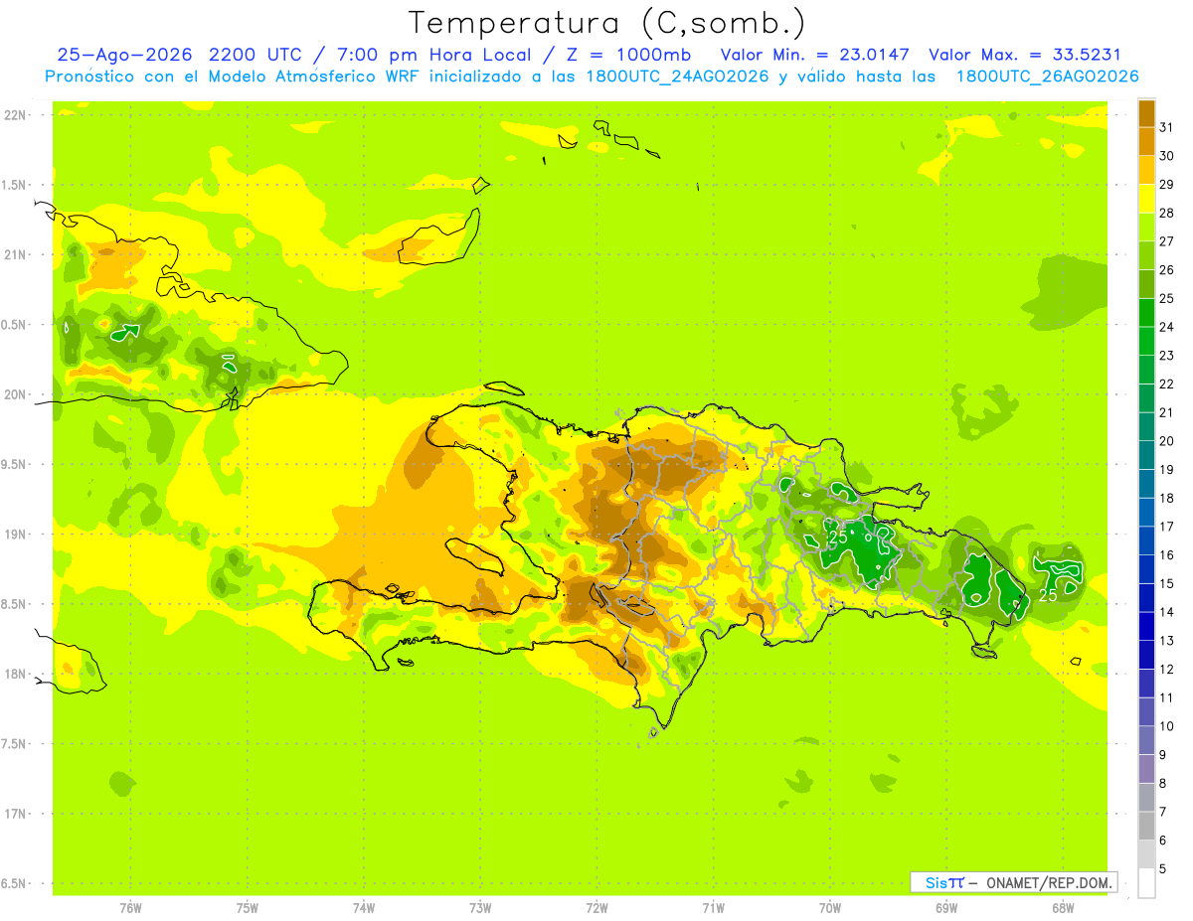1193x921 pixels.
Task: Click the colorbar swatch between 29 and 30
Action: 1146,170
